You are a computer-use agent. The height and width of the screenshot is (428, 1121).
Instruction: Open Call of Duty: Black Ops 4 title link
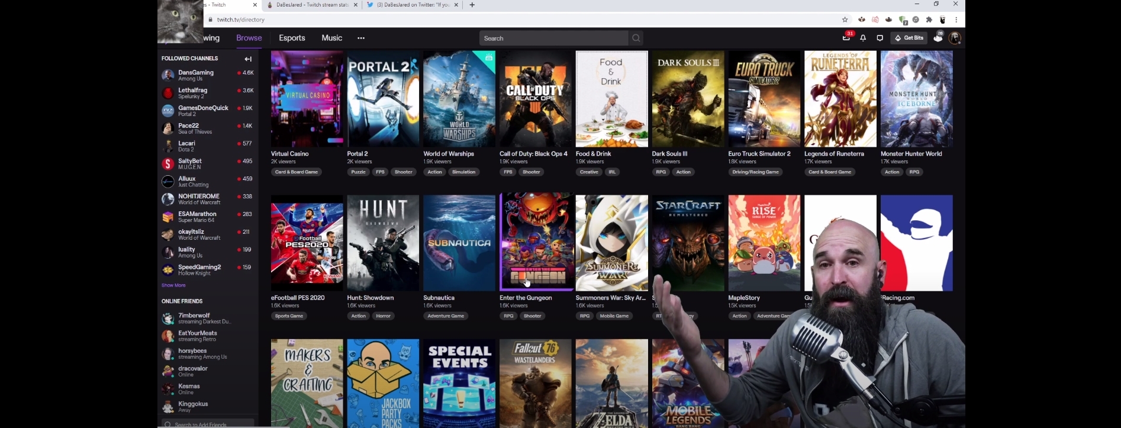[x=533, y=154]
